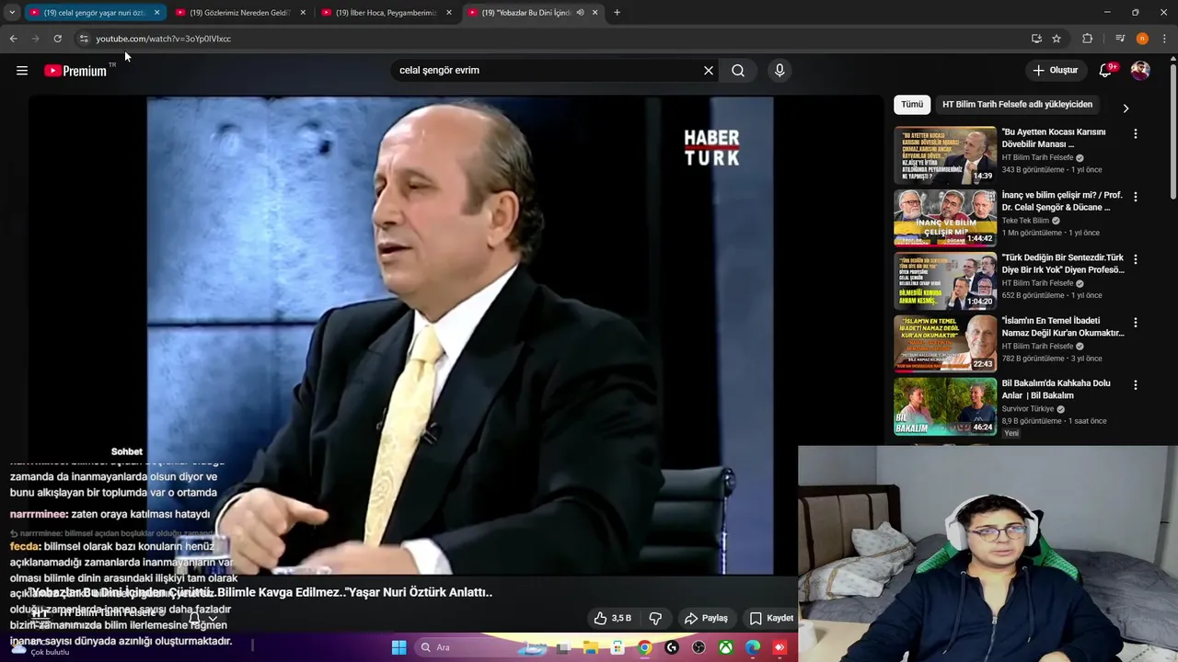1178x662 pixels.
Task: Select the 'Tümü' filter chip
Action: tap(912, 105)
